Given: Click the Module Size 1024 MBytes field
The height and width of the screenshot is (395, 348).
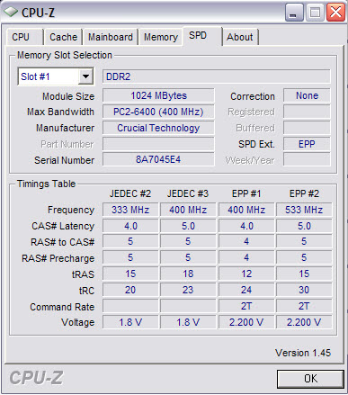Looking at the screenshot, I should point(158,95).
